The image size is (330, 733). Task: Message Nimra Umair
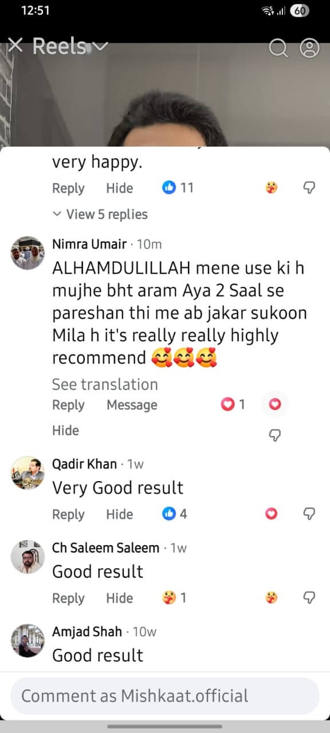click(132, 405)
